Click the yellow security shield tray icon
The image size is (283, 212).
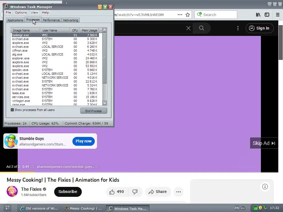pyautogui.click(x=260, y=208)
